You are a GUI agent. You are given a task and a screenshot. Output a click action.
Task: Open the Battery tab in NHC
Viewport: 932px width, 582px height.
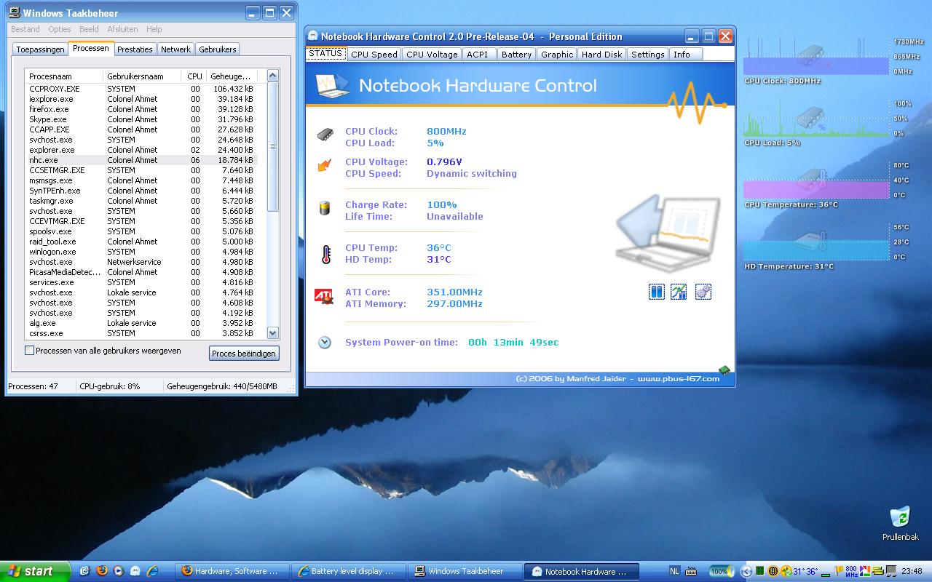516,55
